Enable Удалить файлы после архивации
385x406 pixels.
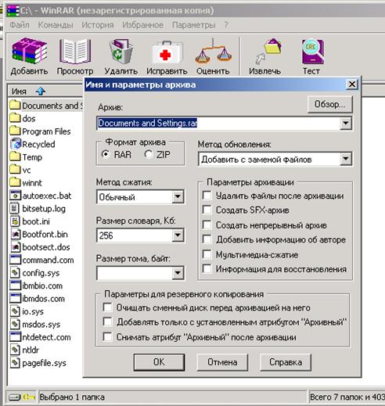(x=207, y=196)
